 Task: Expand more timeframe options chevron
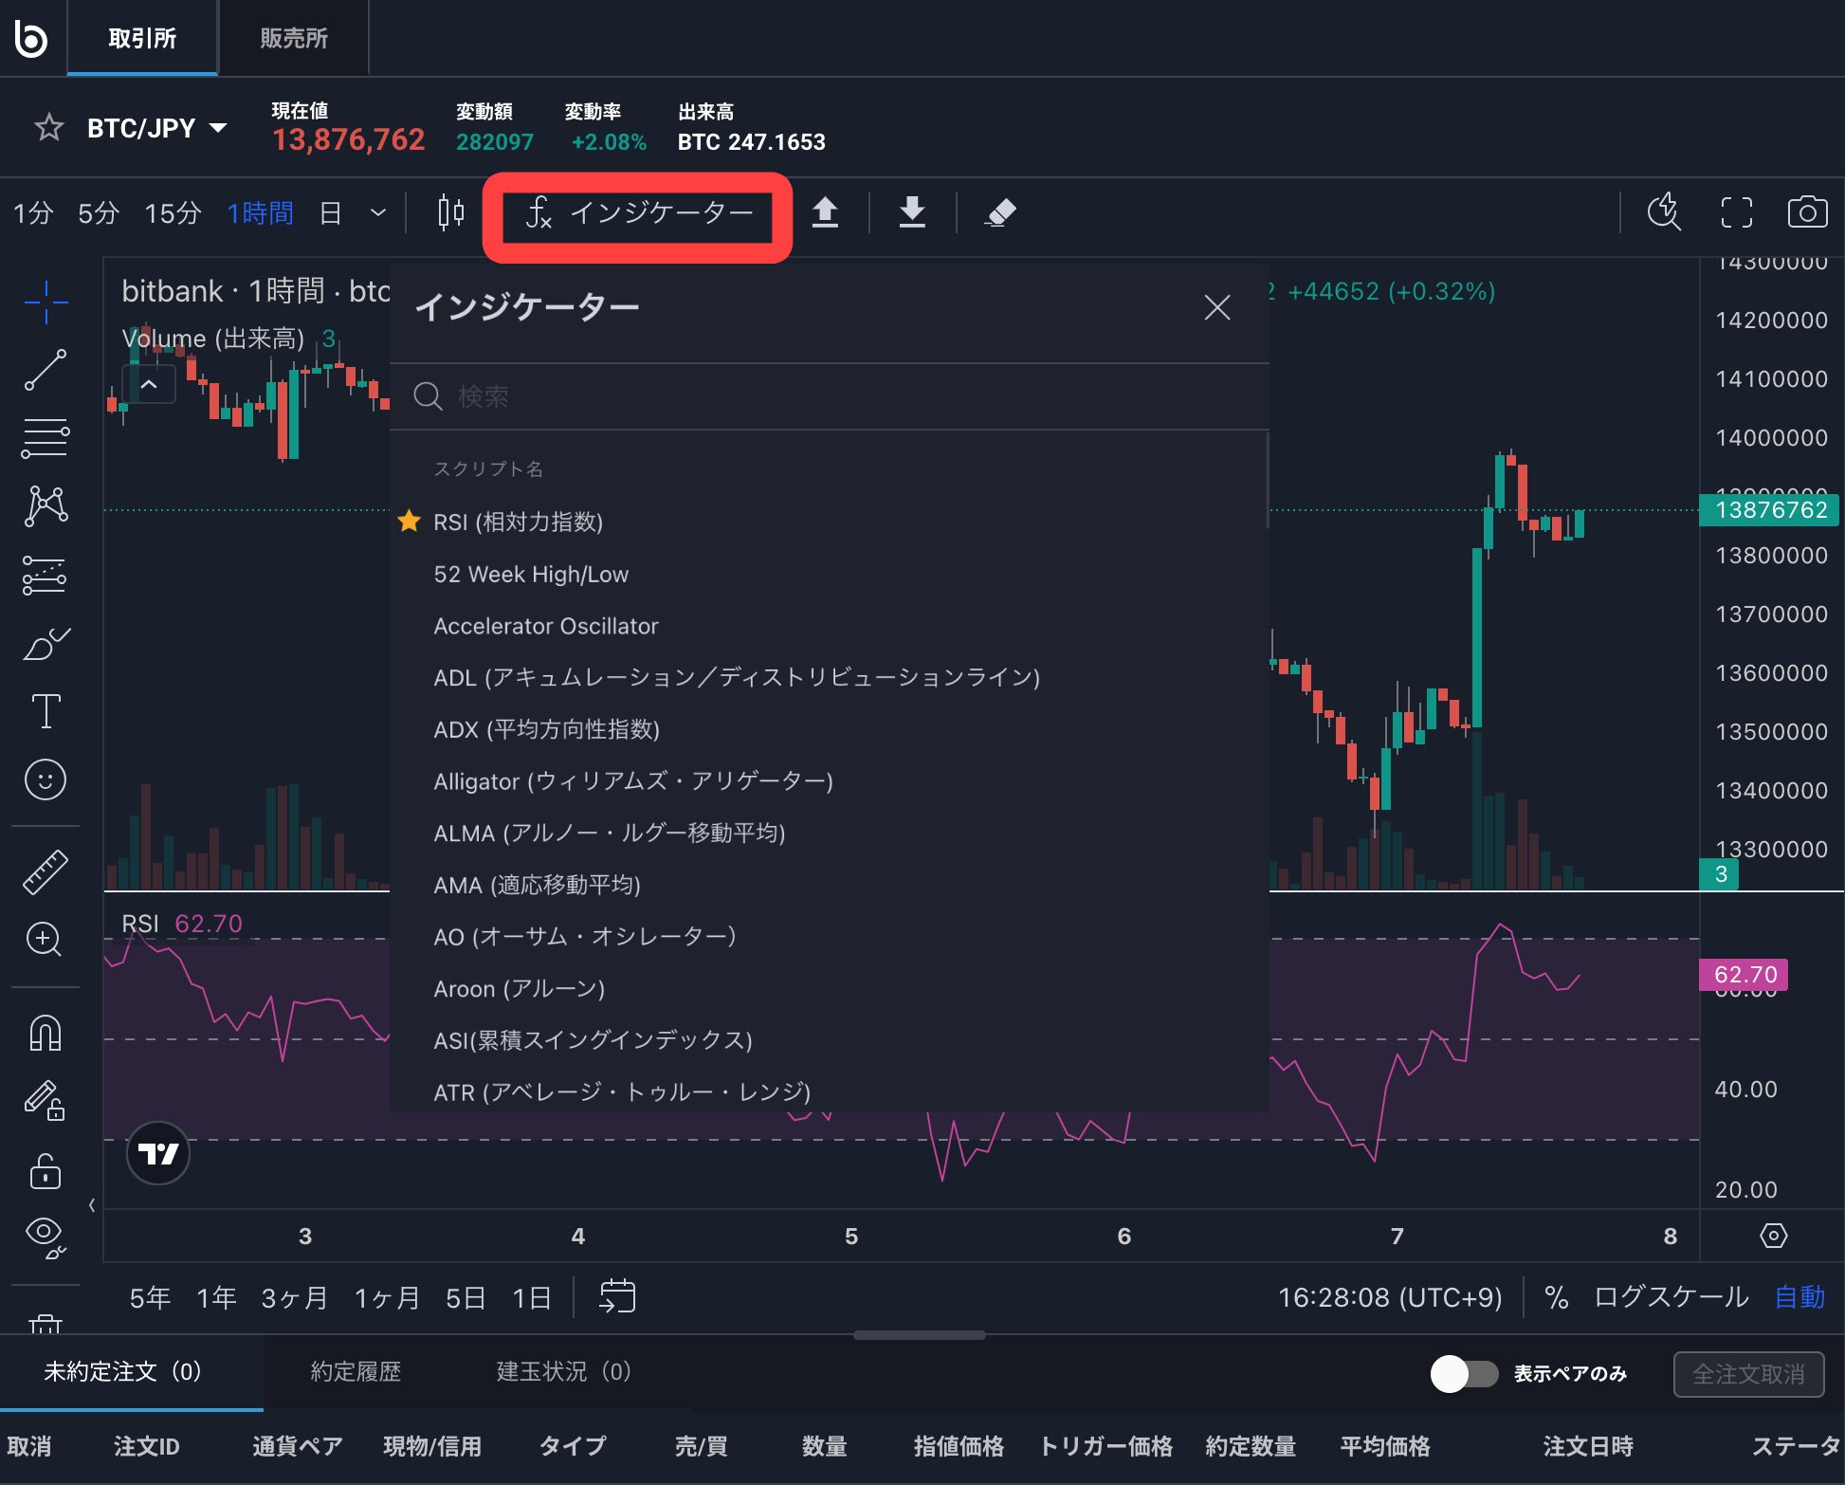pos(378,212)
